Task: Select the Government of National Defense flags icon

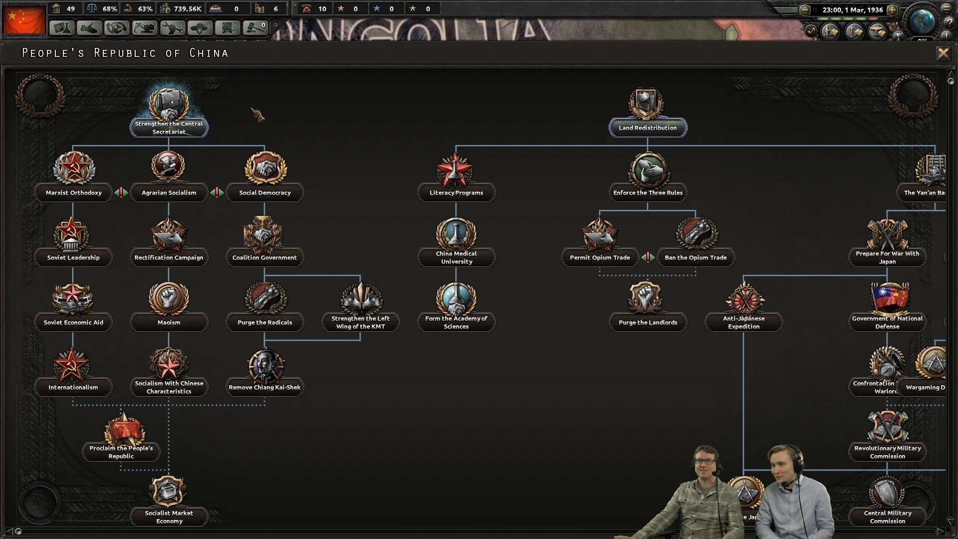Action: [890, 297]
